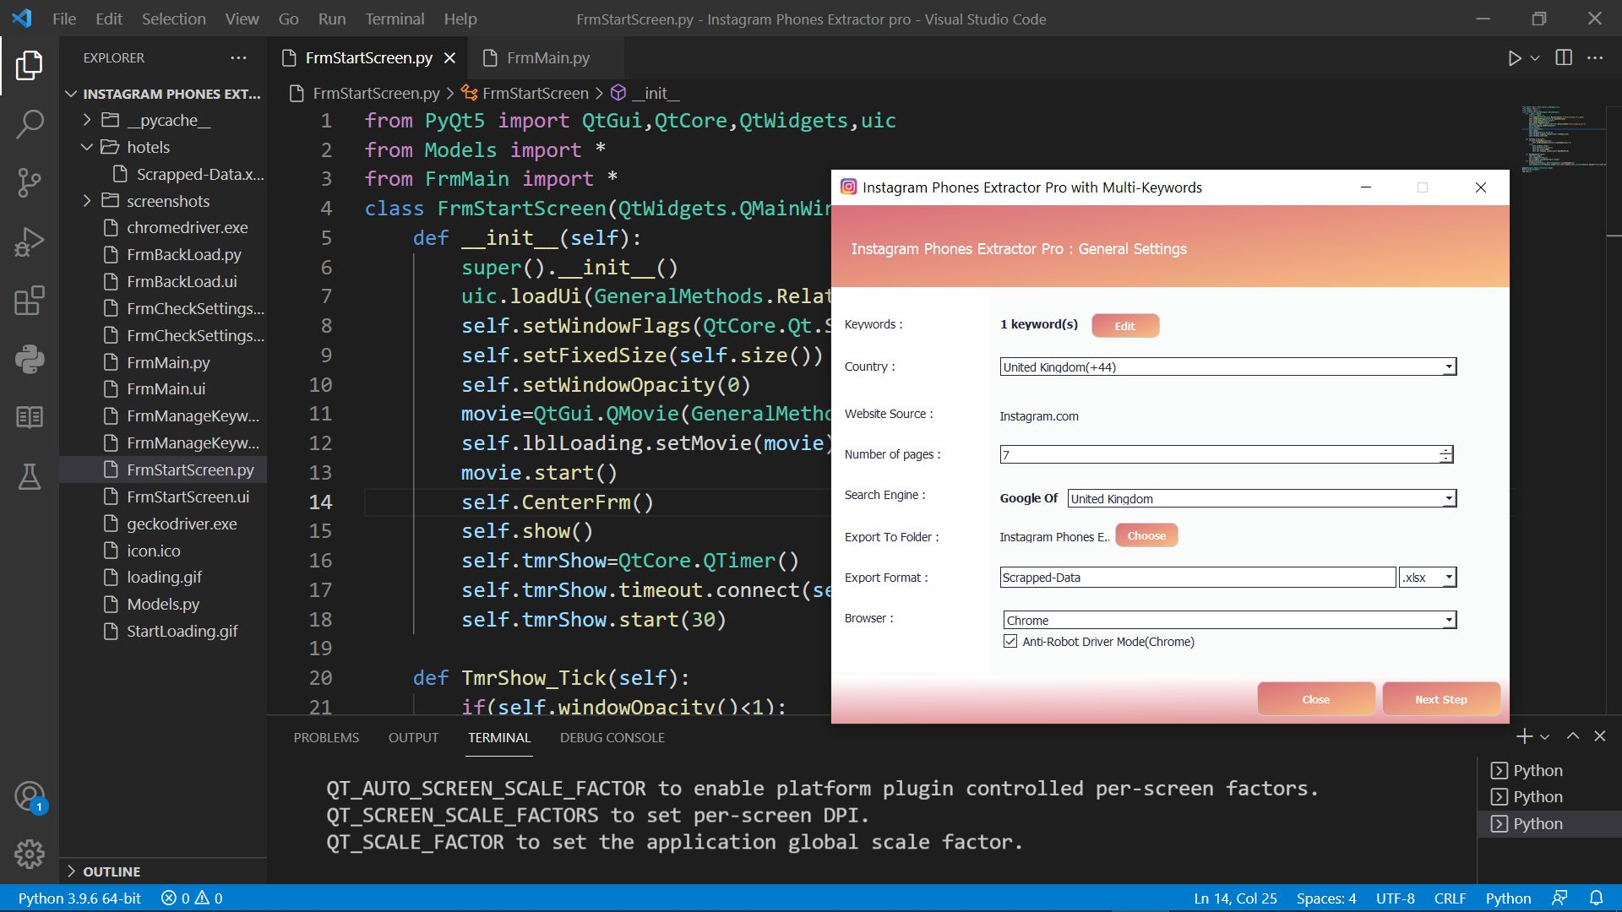Image resolution: width=1622 pixels, height=912 pixels.
Task: Open the File menu
Action: click(64, 19)
